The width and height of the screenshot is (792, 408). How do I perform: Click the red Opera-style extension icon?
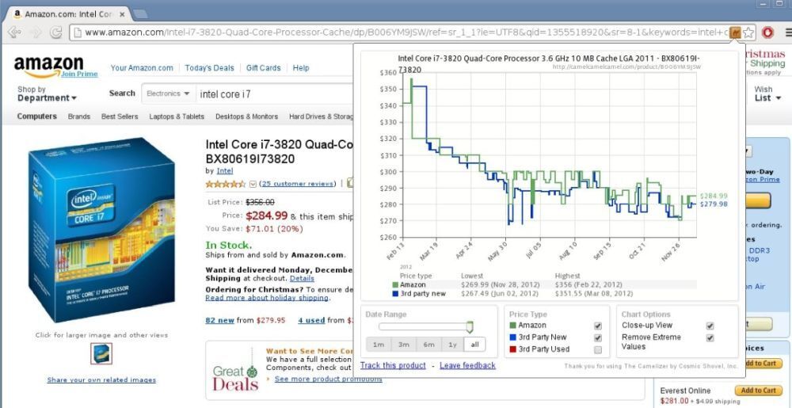(x=767, y=32)
